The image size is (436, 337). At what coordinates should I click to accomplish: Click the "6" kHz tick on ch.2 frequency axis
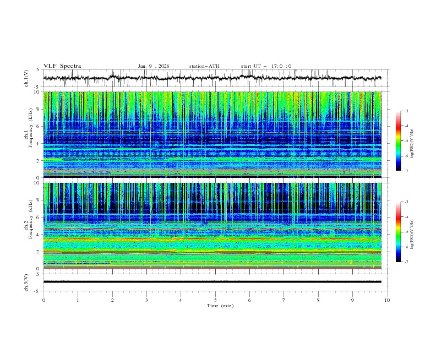(x=38, y=218)
